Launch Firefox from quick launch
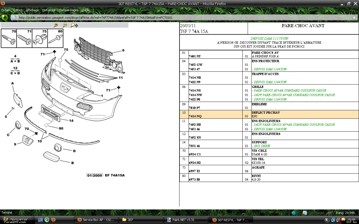The width and height of the screenshot is (359, 224). [53, 220]
